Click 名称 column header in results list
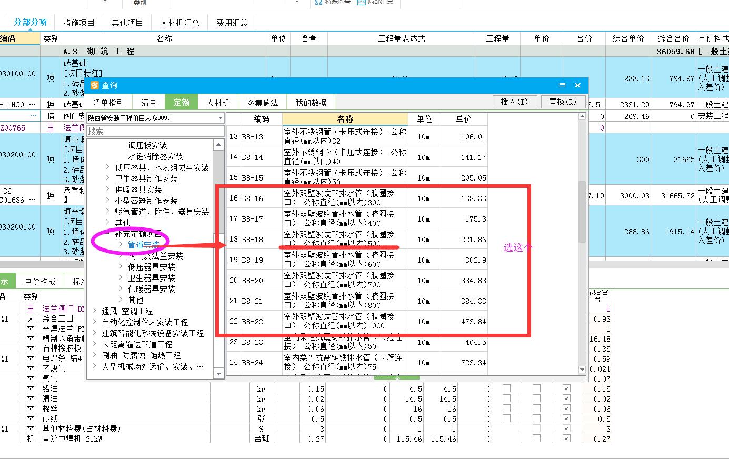Image resolution: width=729 pixels, height=459 pixels. (x=345, y=119)
